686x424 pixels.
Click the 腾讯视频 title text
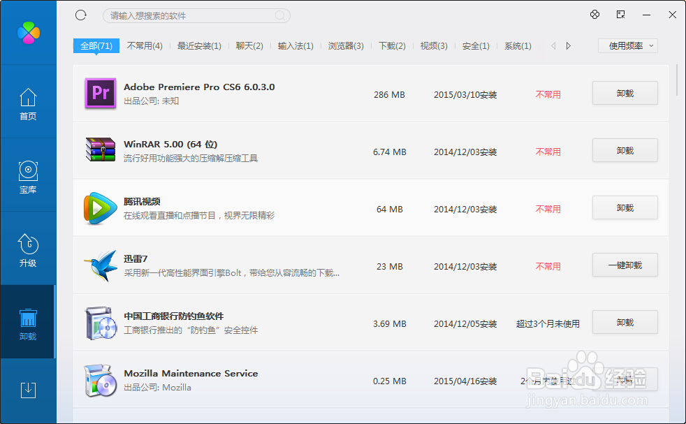(x=142, y=201)
